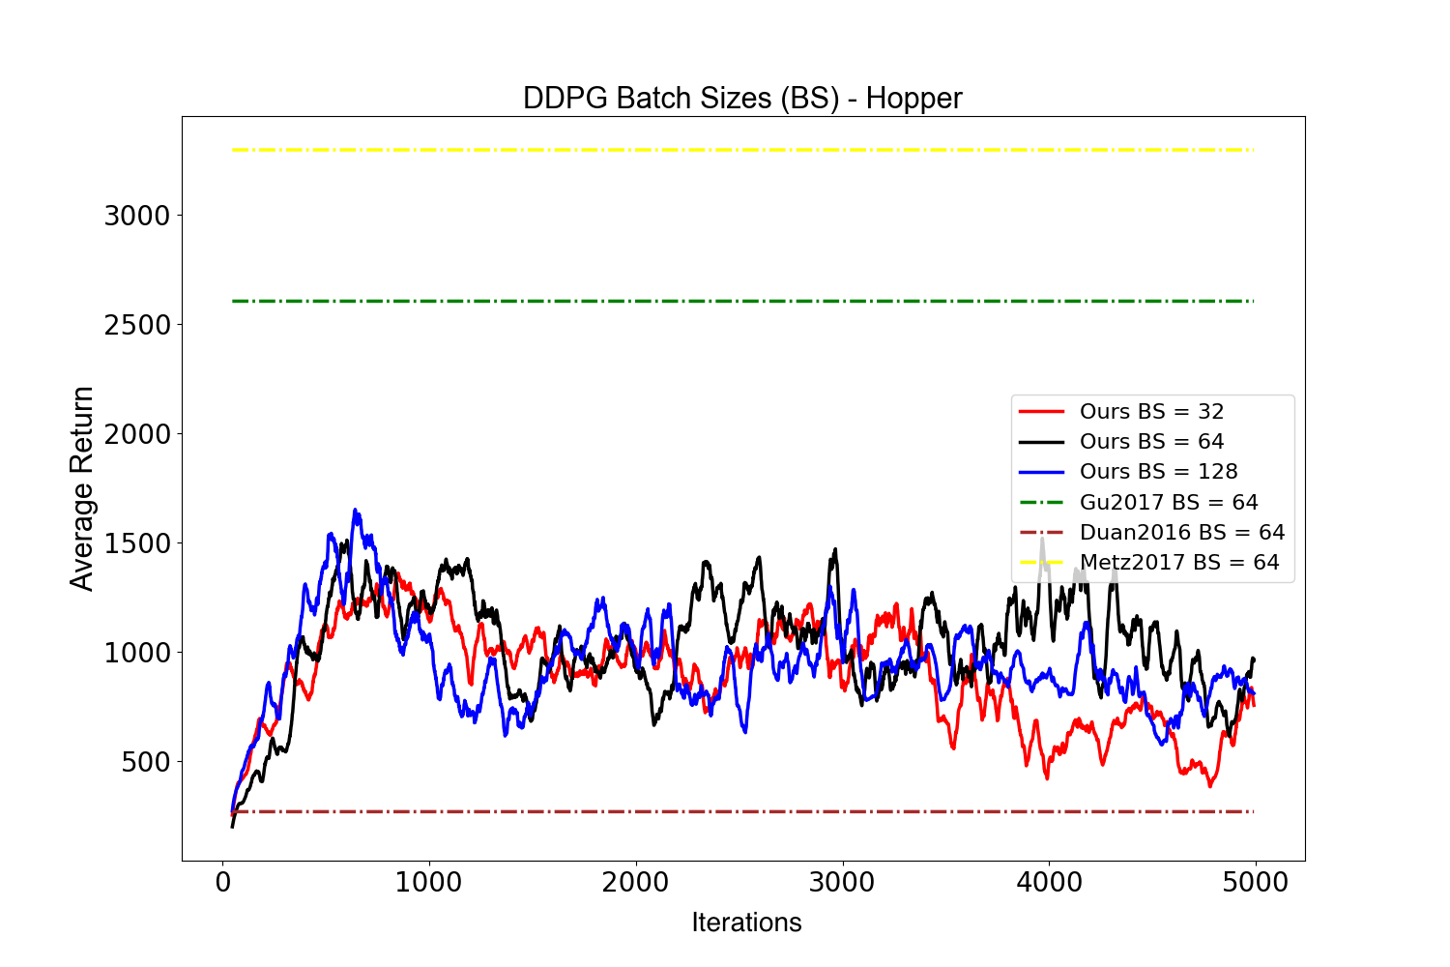
Task: Click x-axis tick label 0
Action: [222, 882]
